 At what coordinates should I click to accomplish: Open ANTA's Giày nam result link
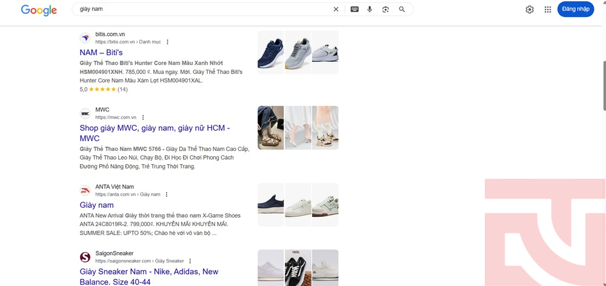pos(96,205)
